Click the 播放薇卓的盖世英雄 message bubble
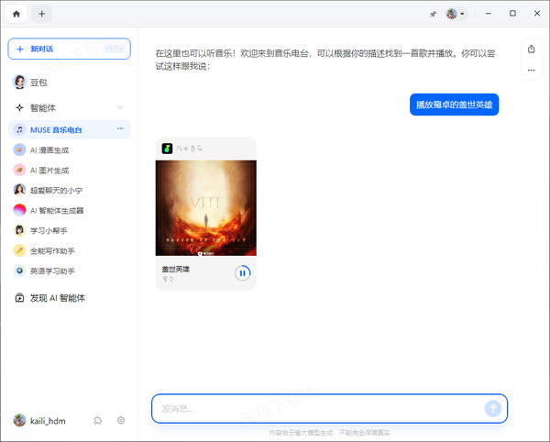 tap(455, 105)
